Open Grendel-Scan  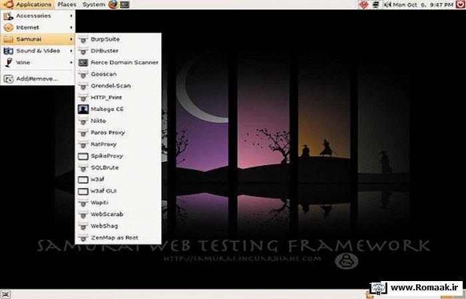pos(118,86)
